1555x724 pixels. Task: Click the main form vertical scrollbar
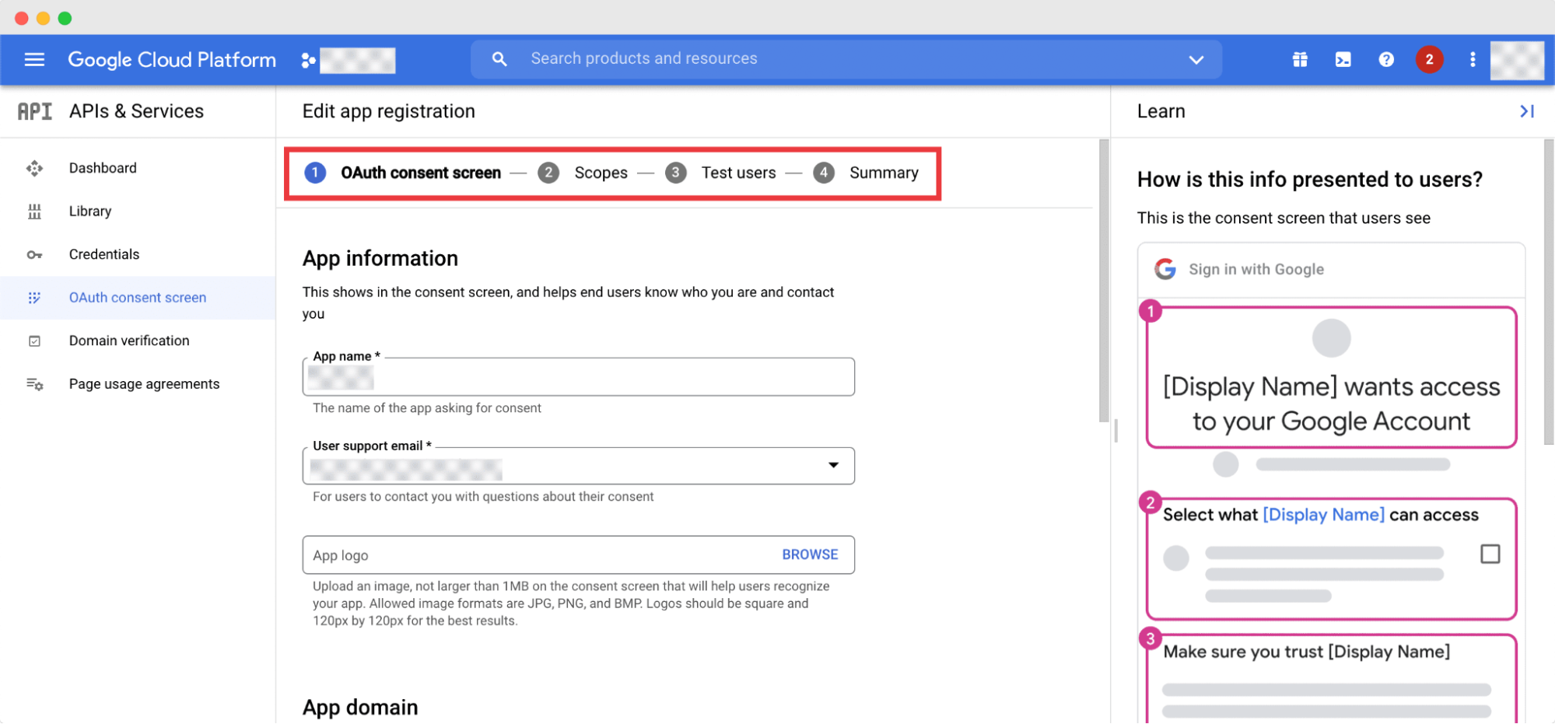(1103, 281)
